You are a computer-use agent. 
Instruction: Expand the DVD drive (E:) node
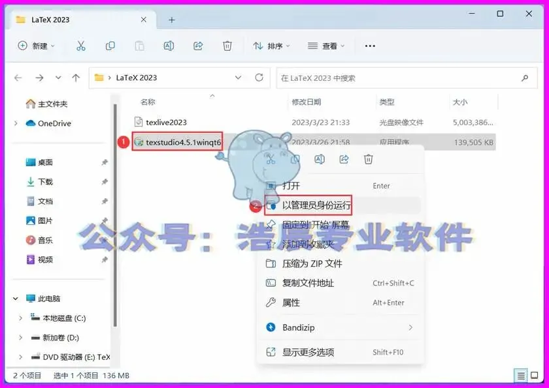click(20, 357)
